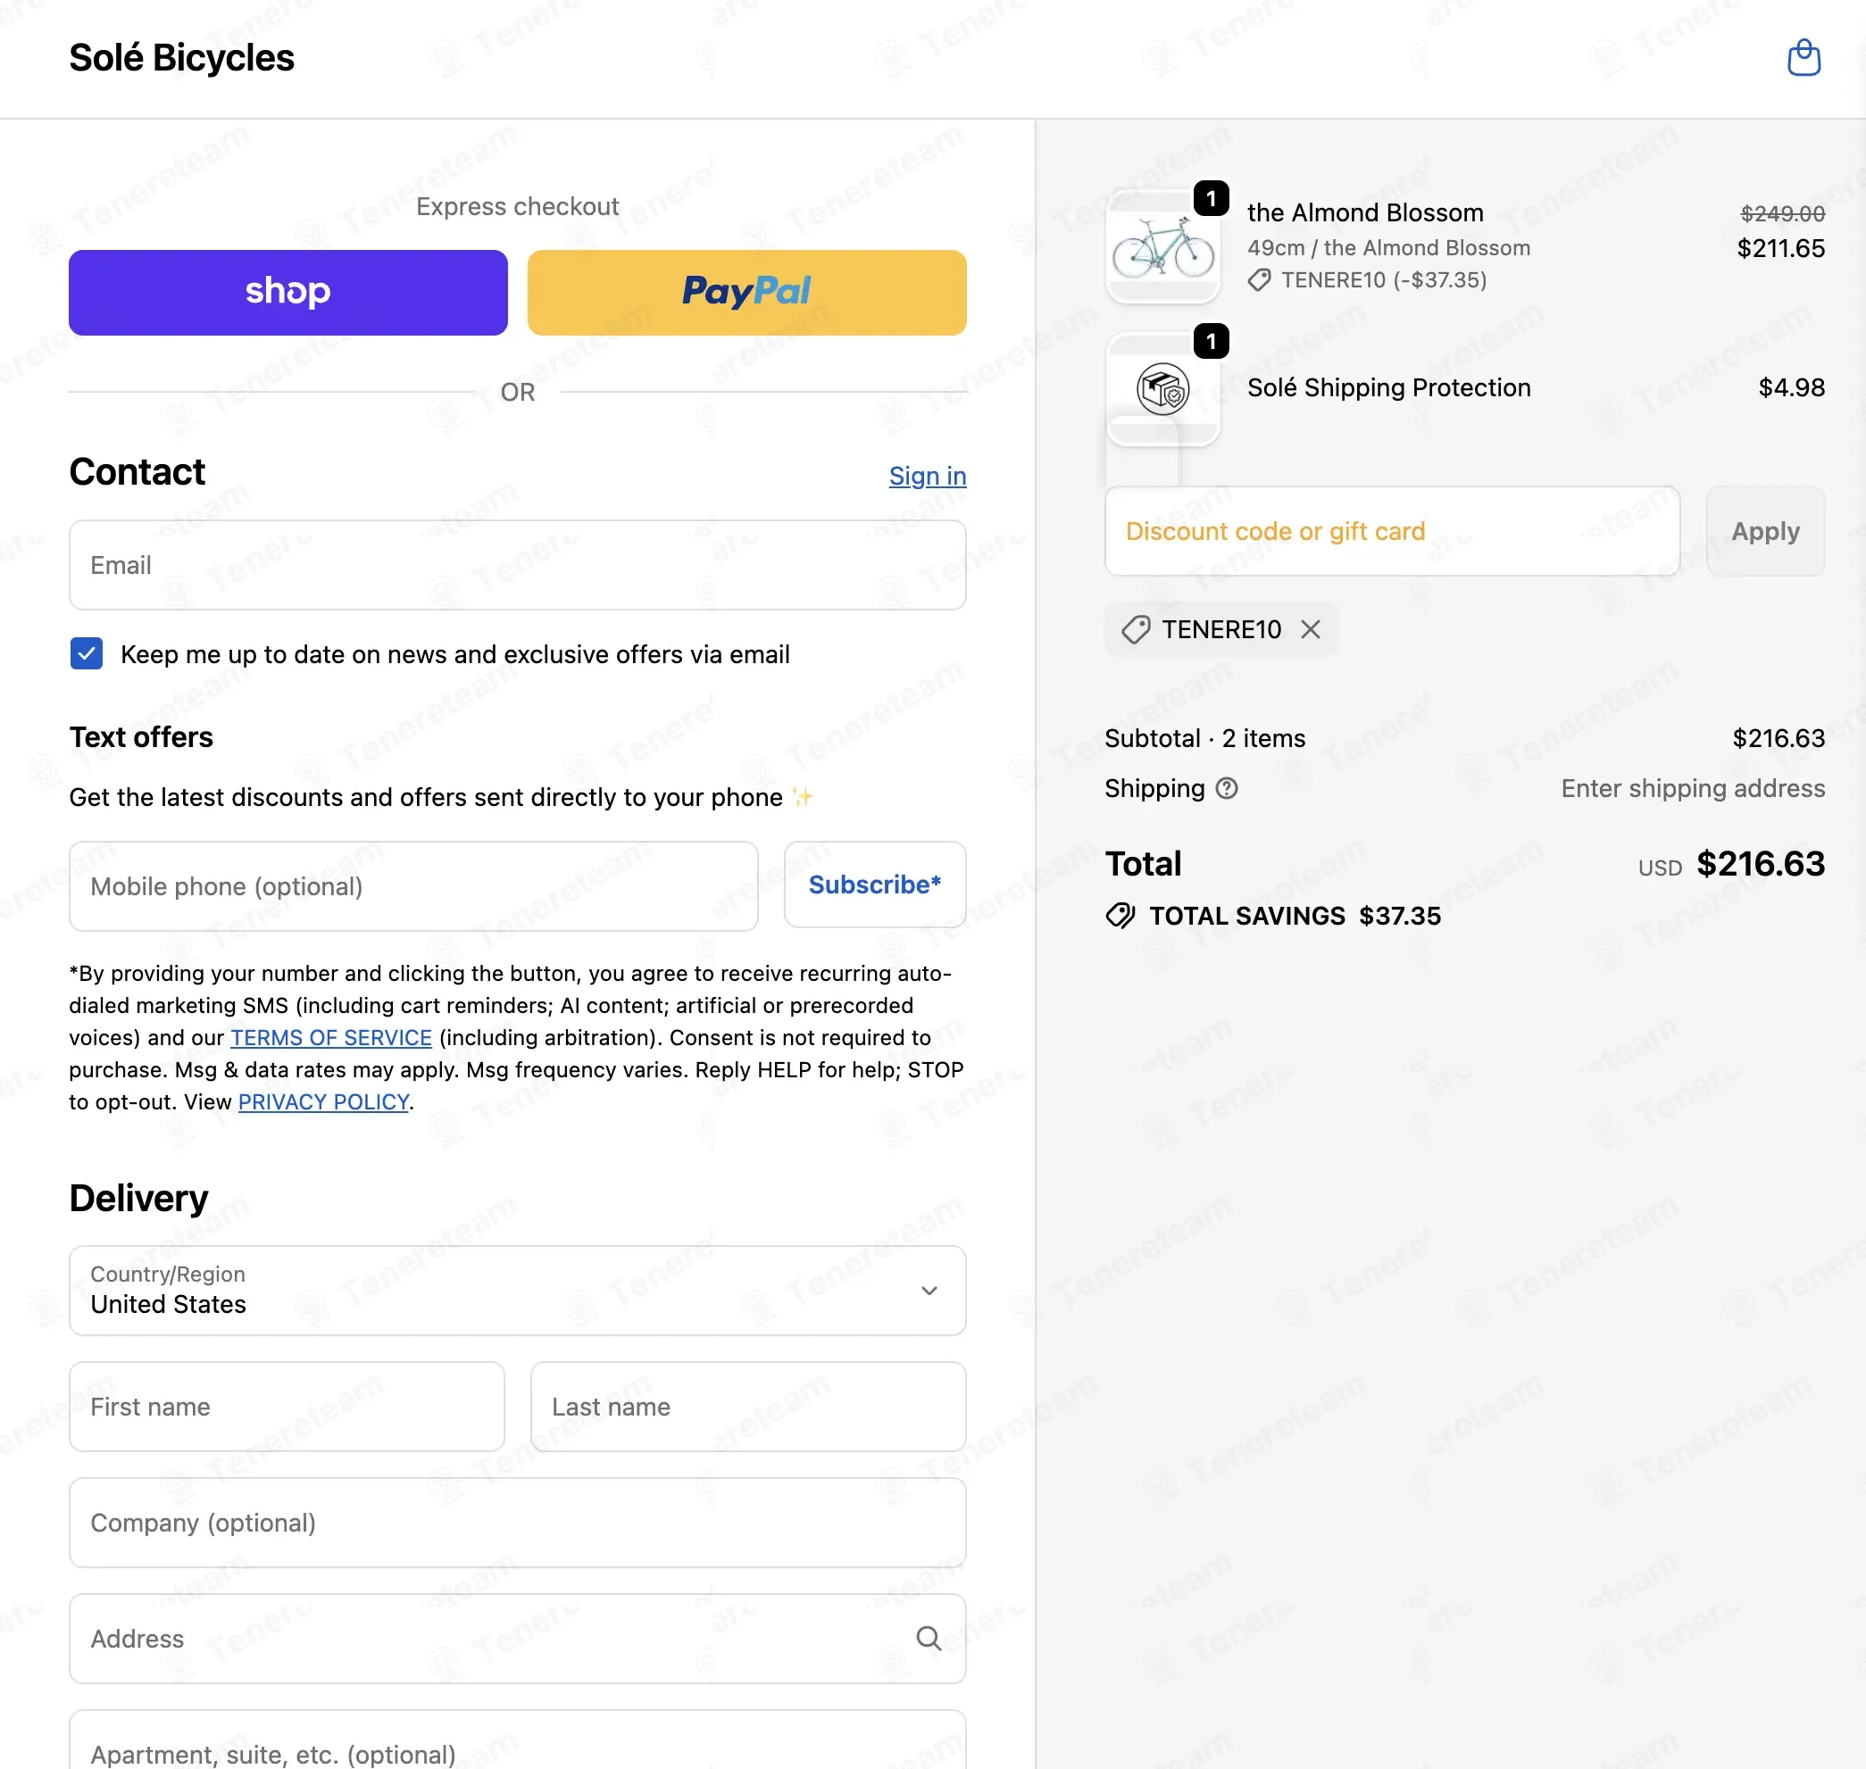Image resolution: width=1866 pixels, height=1769 pixels.
Task: Click the Solé Bicycles store title
Action: (181, 57)
